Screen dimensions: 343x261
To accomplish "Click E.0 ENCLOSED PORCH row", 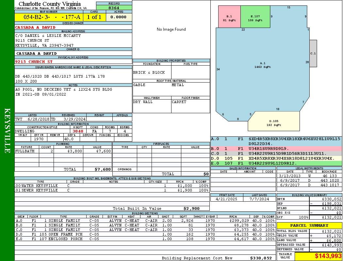I will coord(145,239).
